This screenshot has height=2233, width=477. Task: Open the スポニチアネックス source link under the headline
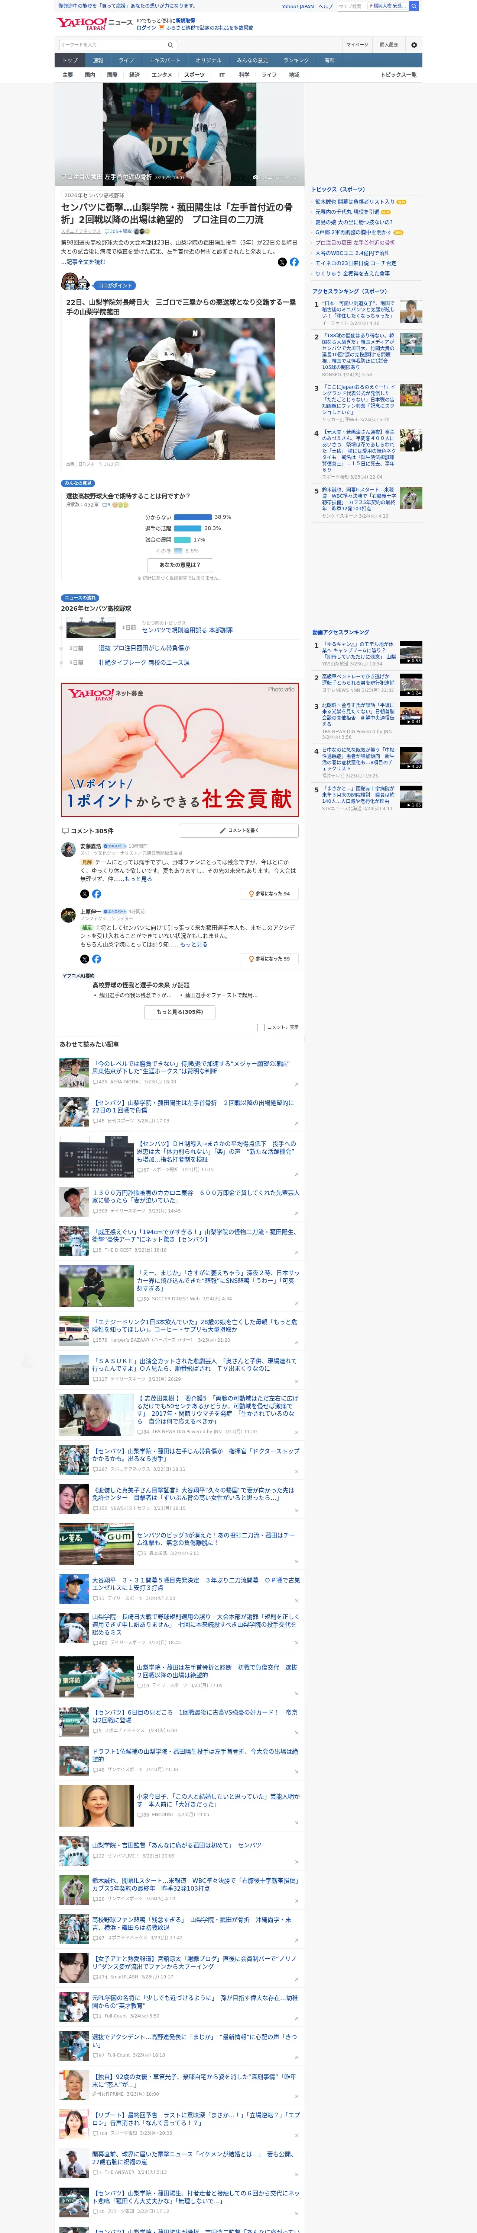click(x=81, y=231)
